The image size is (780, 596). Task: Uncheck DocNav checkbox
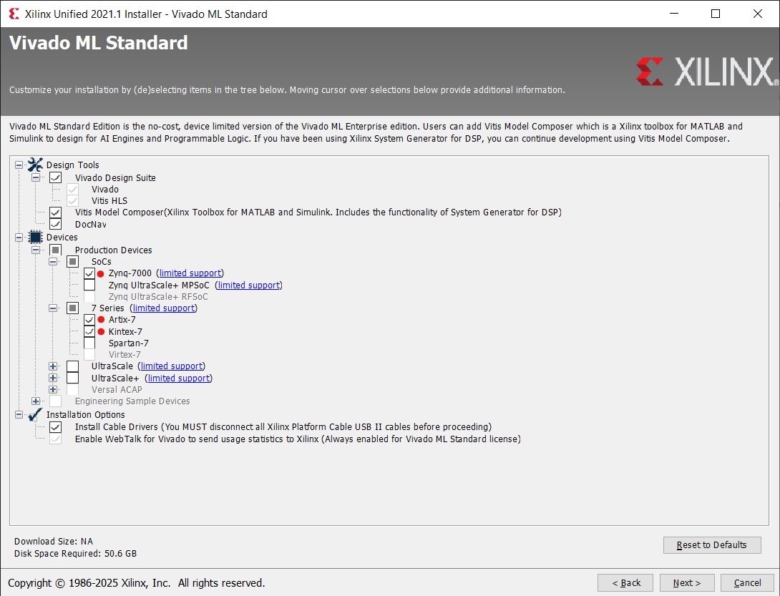[55, 225]
